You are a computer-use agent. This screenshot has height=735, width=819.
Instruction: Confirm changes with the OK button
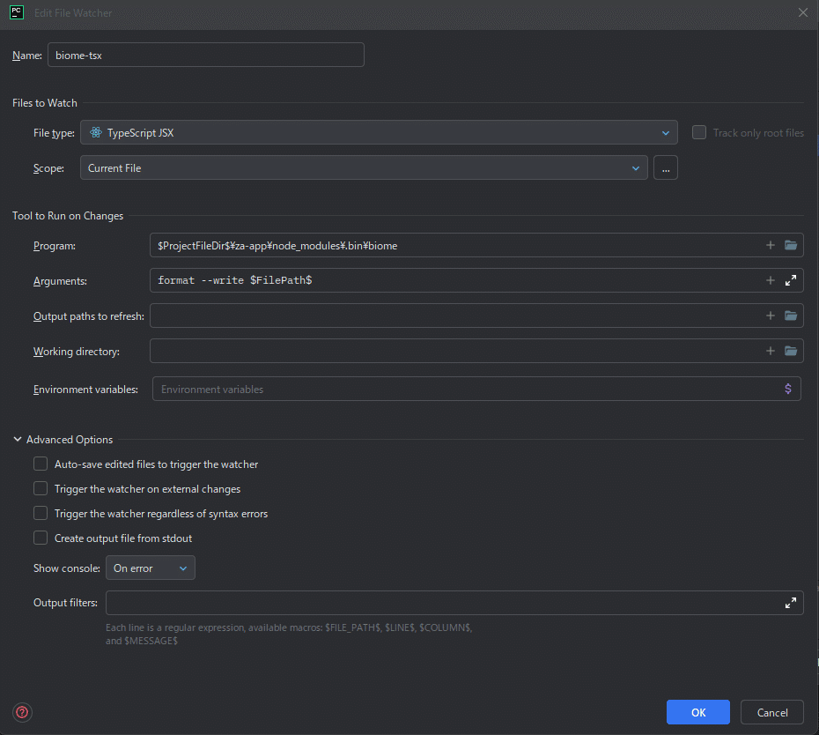[x=697, y=712]
